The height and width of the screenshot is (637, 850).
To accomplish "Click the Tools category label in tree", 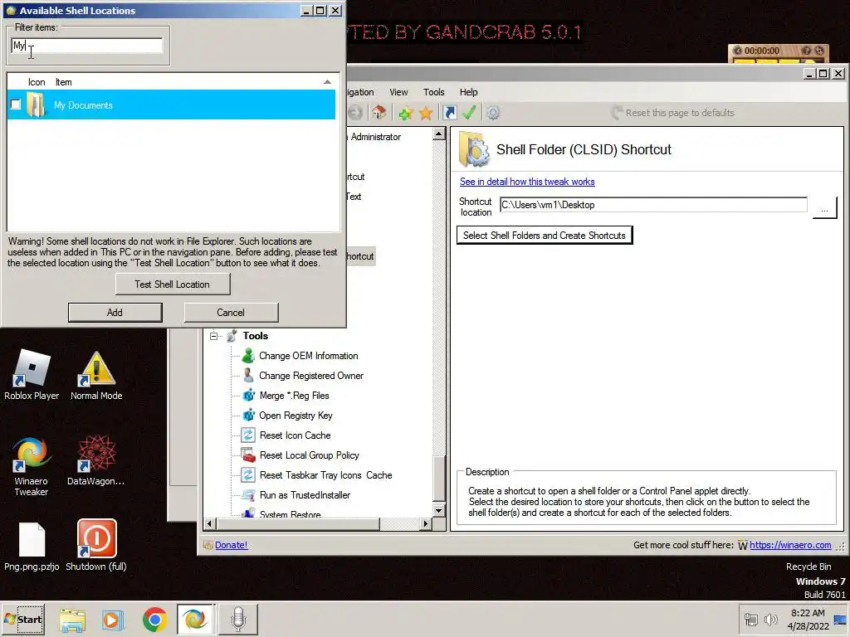I will 256,336.
